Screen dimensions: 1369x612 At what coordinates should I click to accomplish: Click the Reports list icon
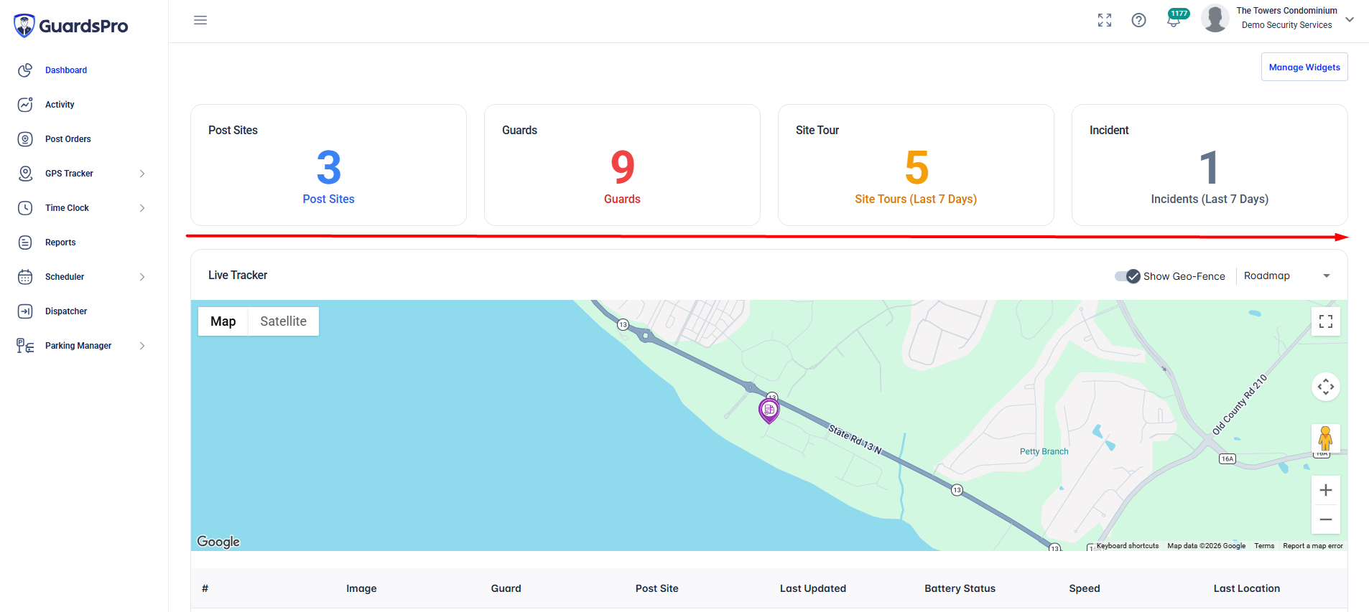25,243
